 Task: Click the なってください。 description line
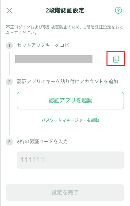click(21, 32)
